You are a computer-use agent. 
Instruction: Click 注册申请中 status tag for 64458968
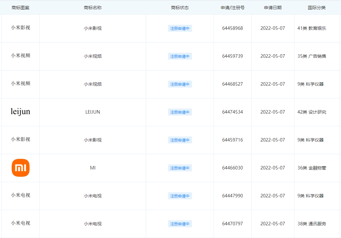click(x=180, y=28)
